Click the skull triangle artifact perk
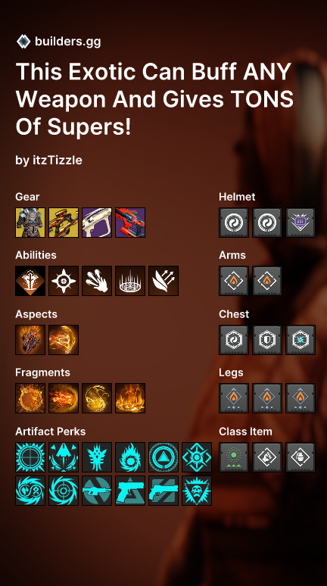 pyautogui.click(x=197, y=491)
